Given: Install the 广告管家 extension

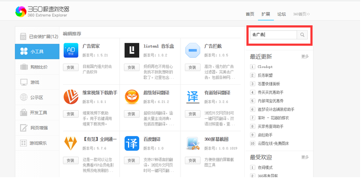Looking at the screenshot, I should 71,67.
